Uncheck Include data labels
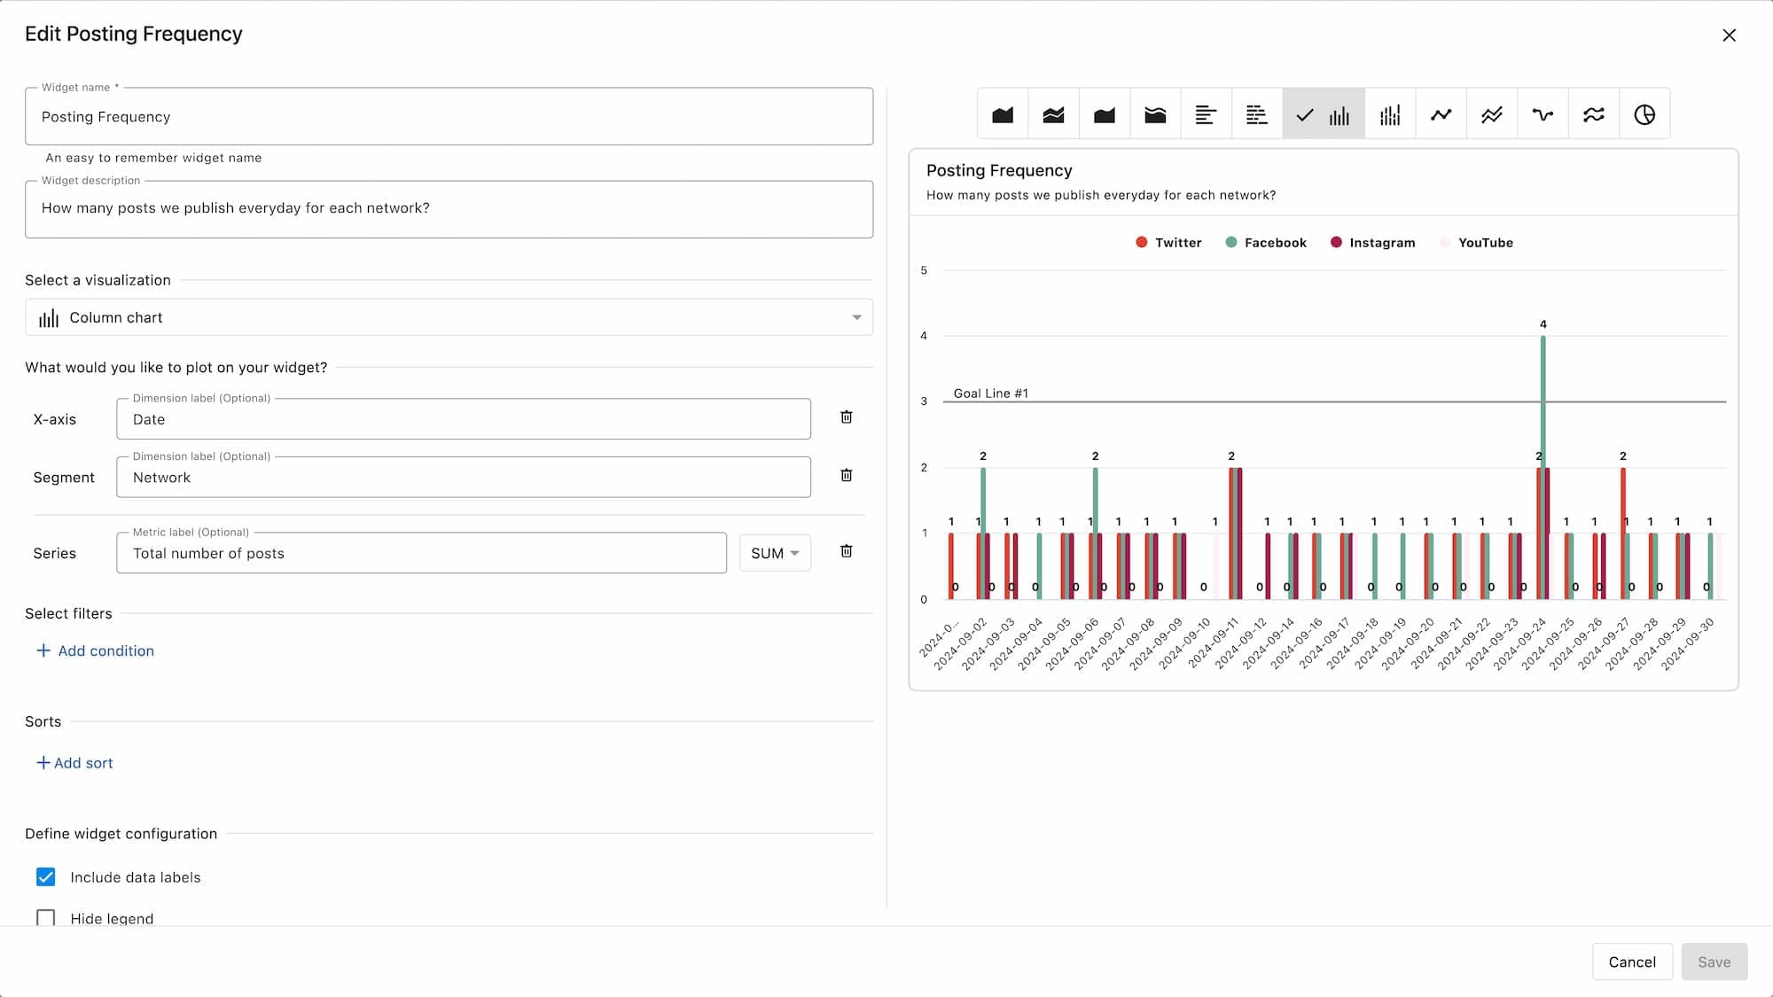Image resolution: width=1773 pixels, height=997 pixels. tap(46, 876)
